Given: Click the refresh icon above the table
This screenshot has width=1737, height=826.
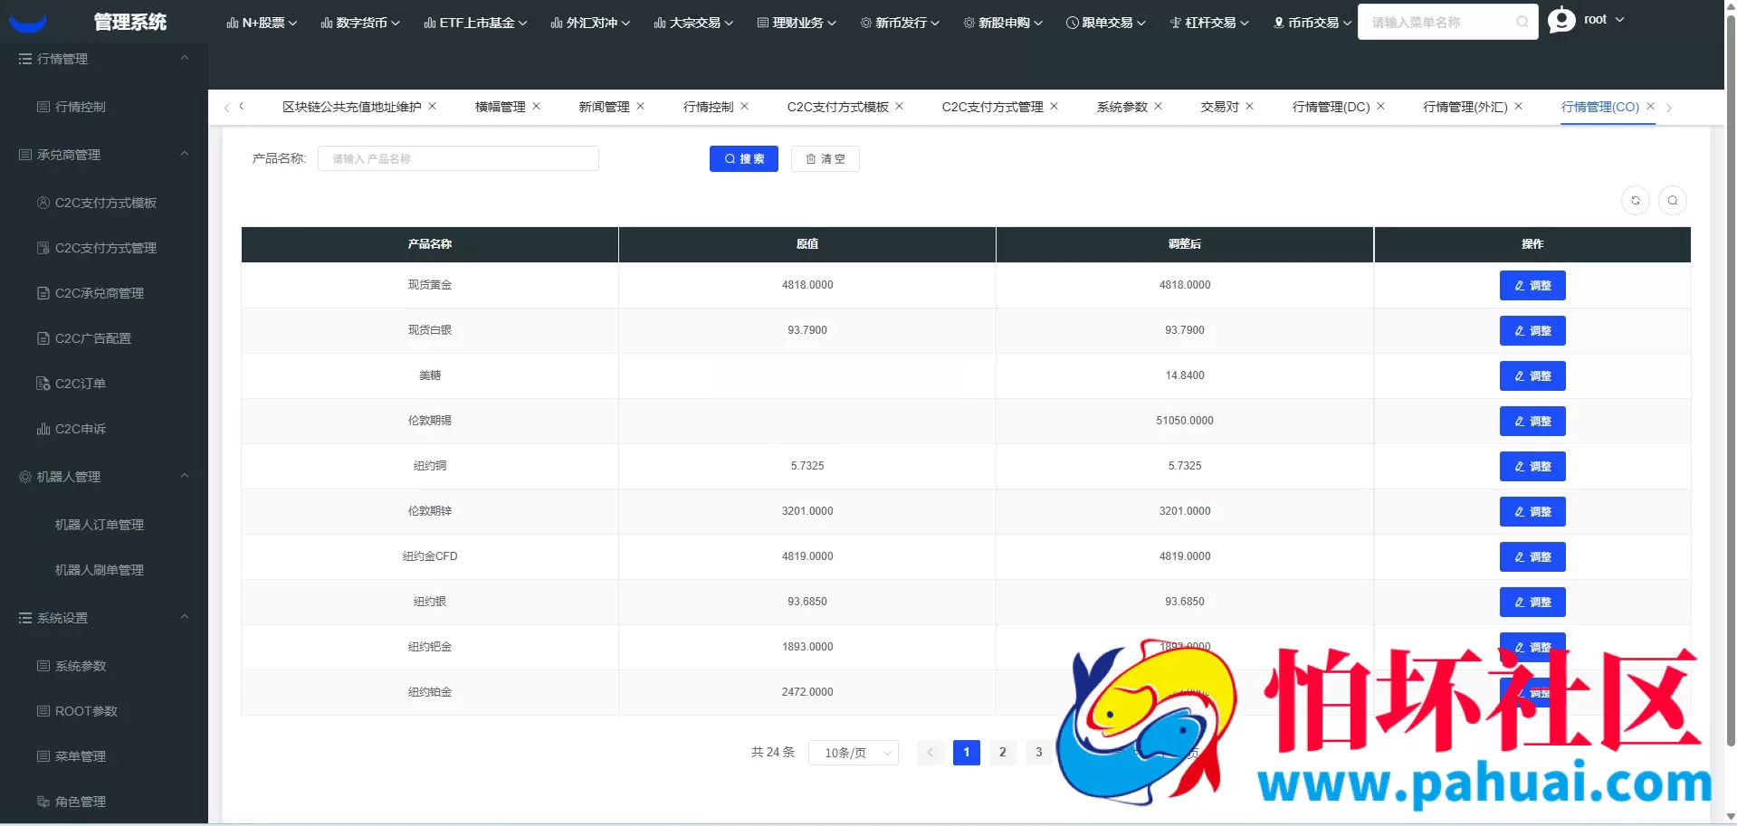Looking at the screenshot, I should (x=1635, y=201).
